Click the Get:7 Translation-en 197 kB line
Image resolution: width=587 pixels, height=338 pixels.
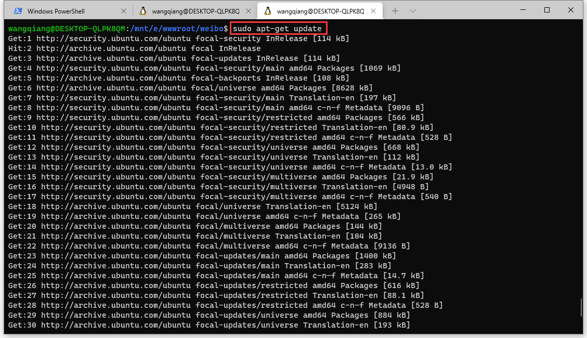coord(202,98)
